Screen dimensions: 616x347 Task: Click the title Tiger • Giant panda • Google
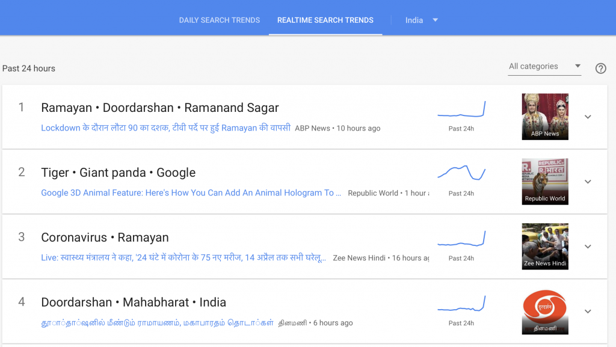(x=118, y=173)
